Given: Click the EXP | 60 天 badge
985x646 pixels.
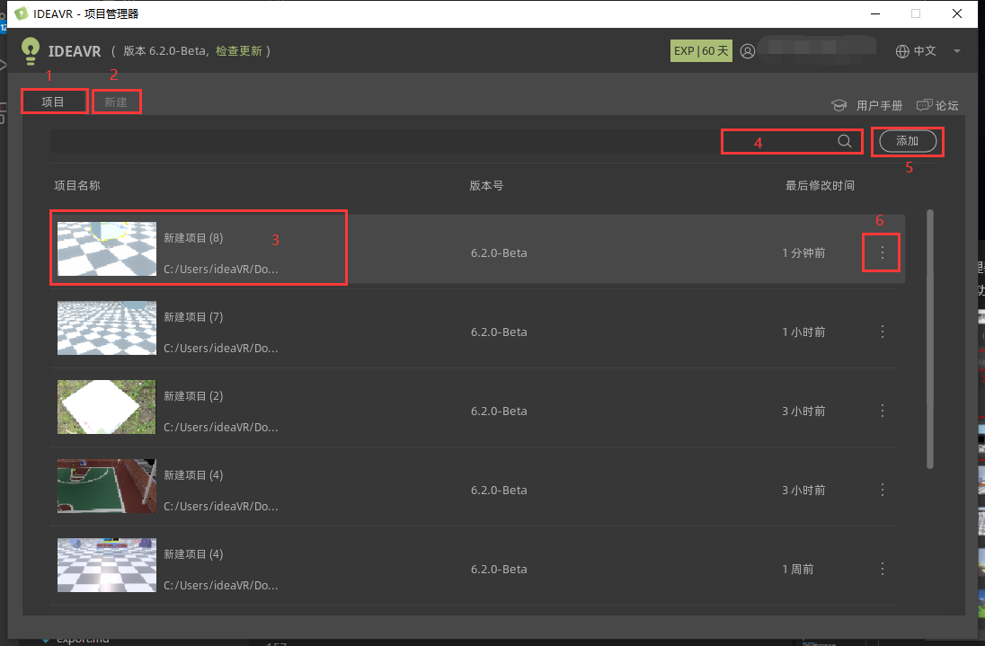Looking at the screenshot, I should 701,51.
